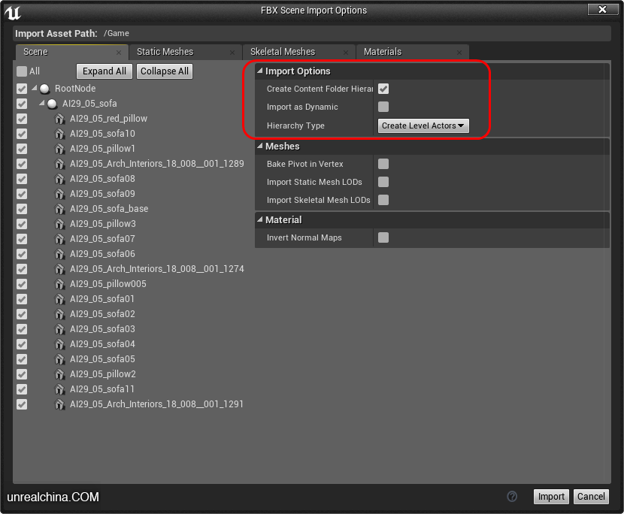The width and height of the screenshot is (624, 514).
Task: Collapse the Import Options section
Action: 260,71
